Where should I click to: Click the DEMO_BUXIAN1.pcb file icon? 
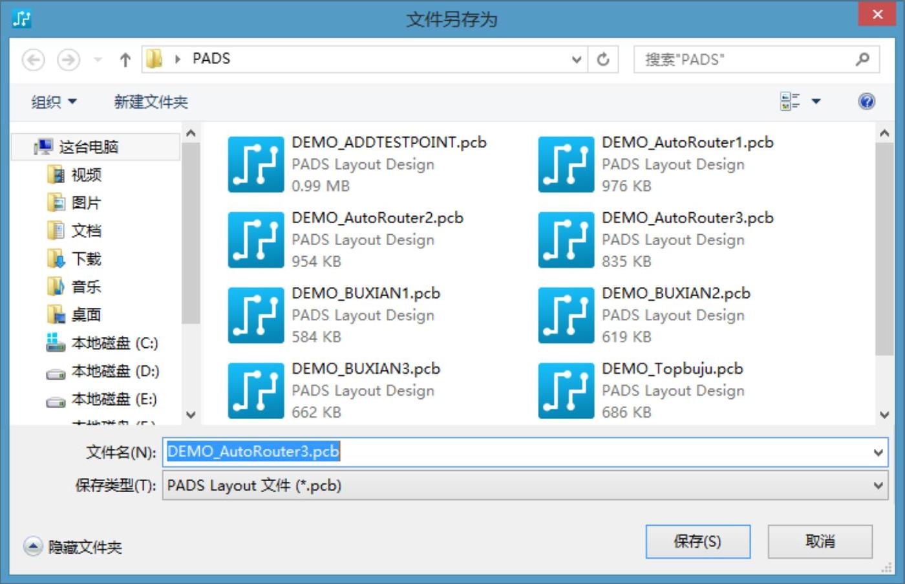tap(256, 316)
